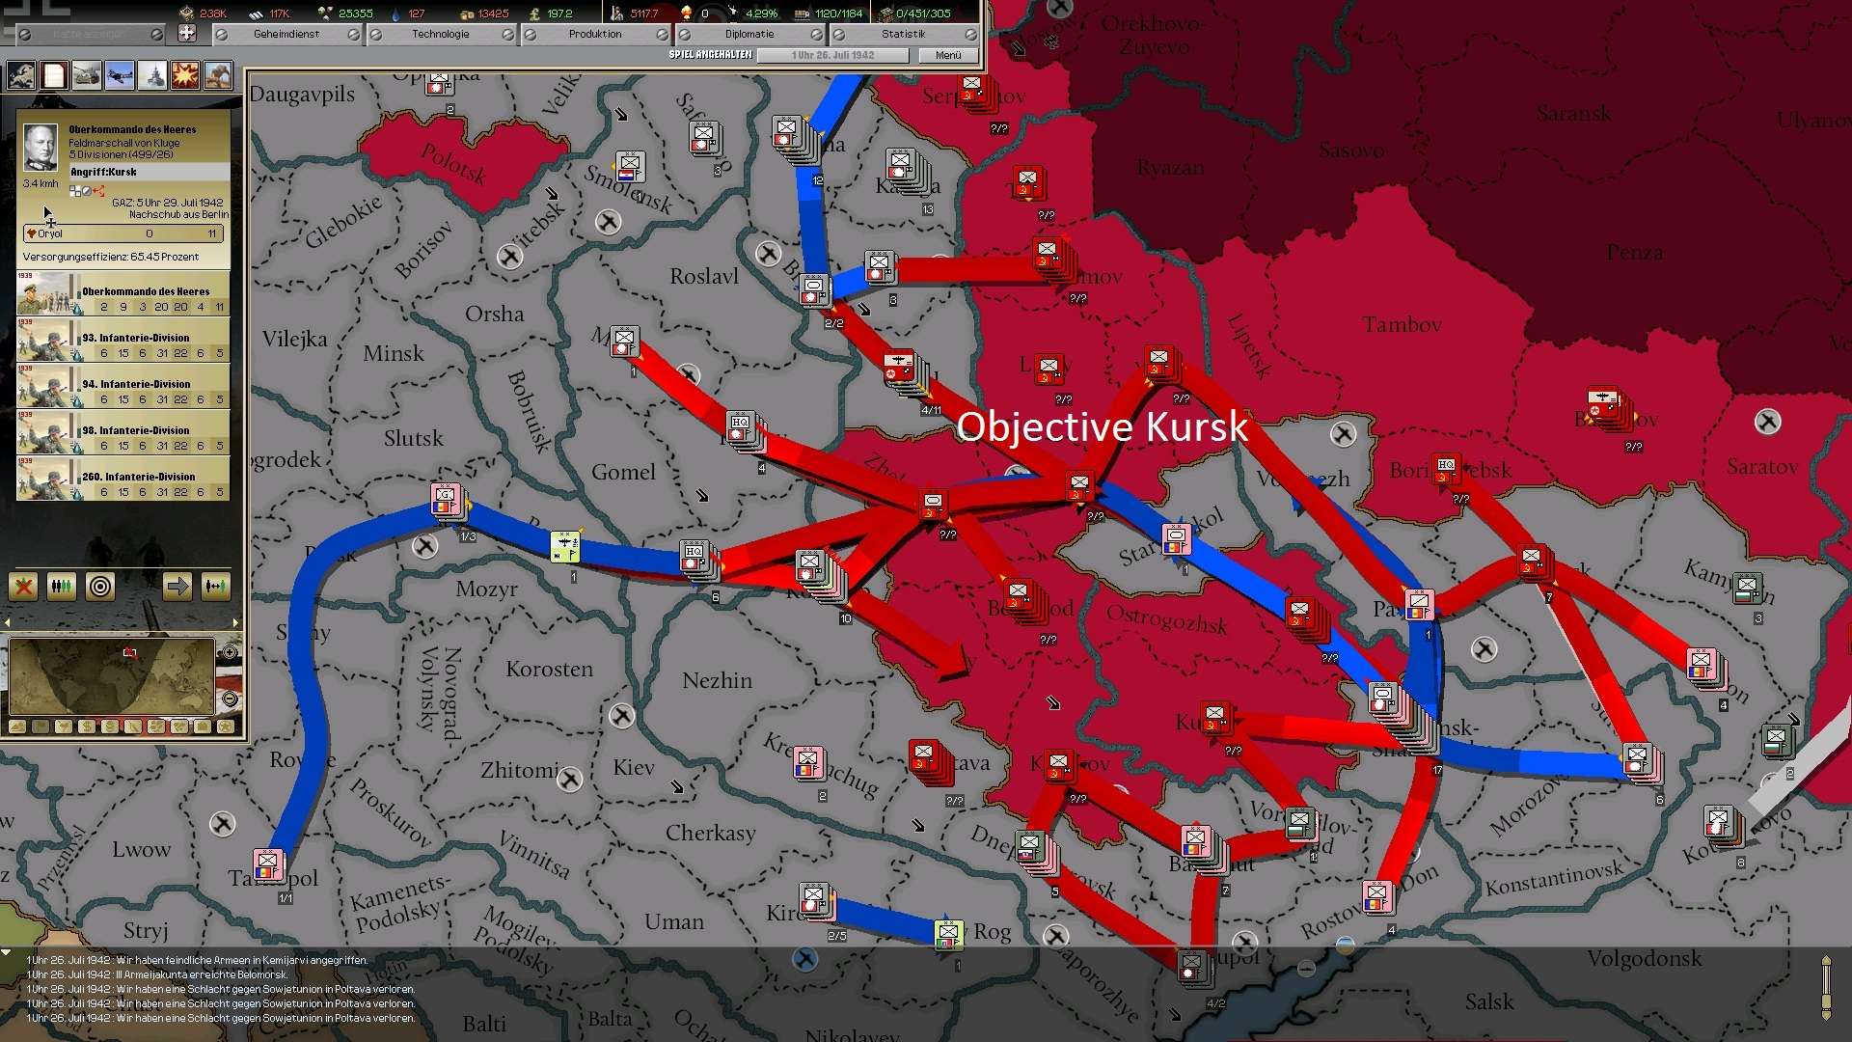Click the grey arrow button
Viewport: 1852px width, 1042px height.
coord(177,586)
